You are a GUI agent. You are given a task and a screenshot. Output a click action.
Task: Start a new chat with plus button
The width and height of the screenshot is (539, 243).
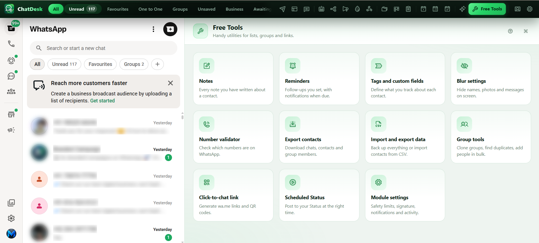click(170, 29)
